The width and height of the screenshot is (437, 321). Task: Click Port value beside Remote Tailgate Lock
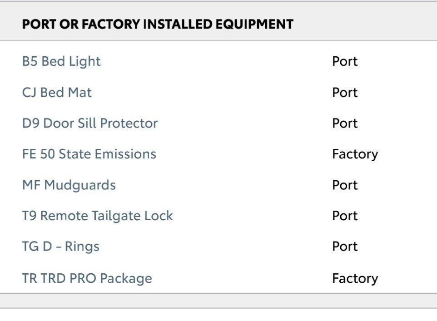tap(345, 216)
